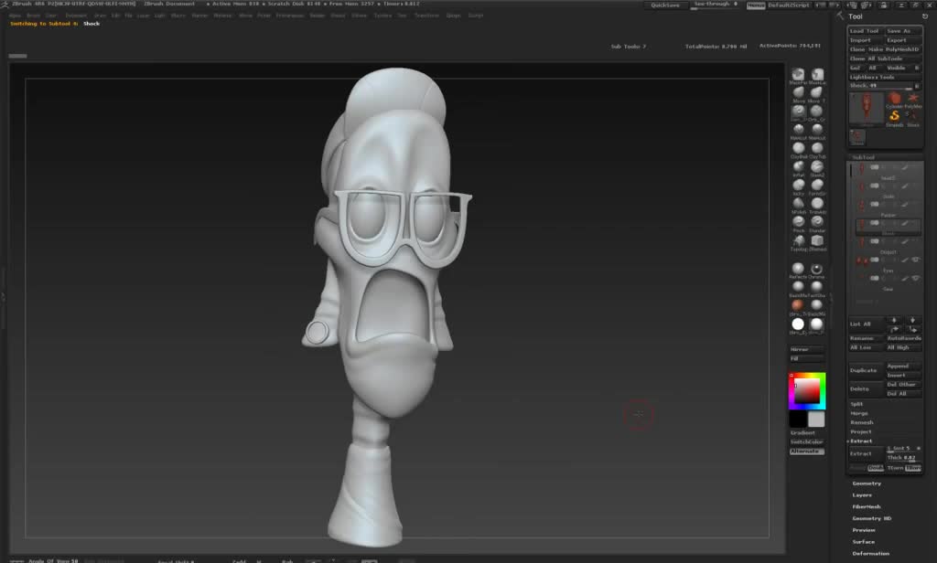937x563 pixels.
Task: Choose the TrimAdaptive brush
Action: pyautogui.click(x=817, y=204)
